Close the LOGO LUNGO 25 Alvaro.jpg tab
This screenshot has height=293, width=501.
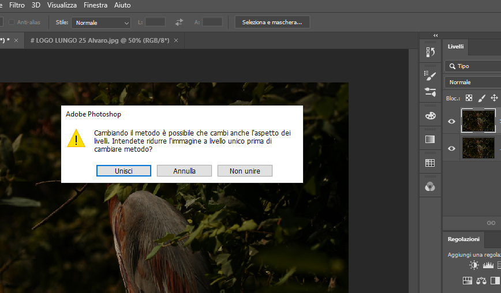(176, 40)
